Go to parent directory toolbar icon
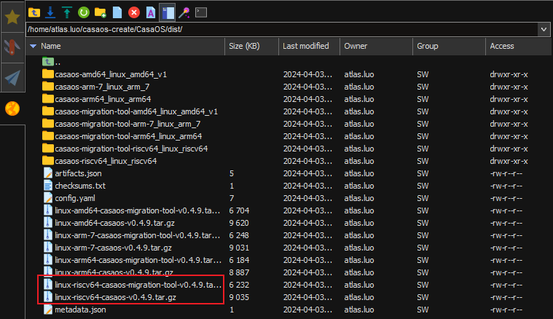The width and height of the screenshot is (553, 319). pos(34,12)
